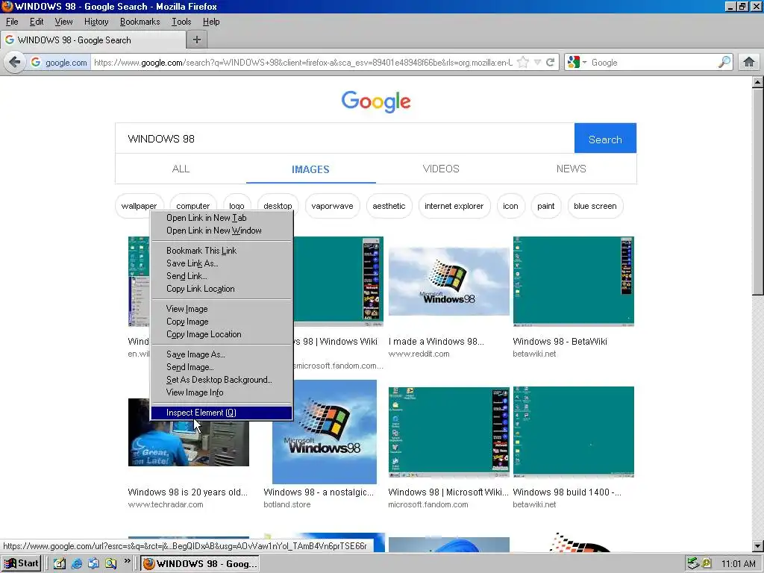764x573 pixels.
Task: Reload the page with the refresh icon
Action: (551, 63)
